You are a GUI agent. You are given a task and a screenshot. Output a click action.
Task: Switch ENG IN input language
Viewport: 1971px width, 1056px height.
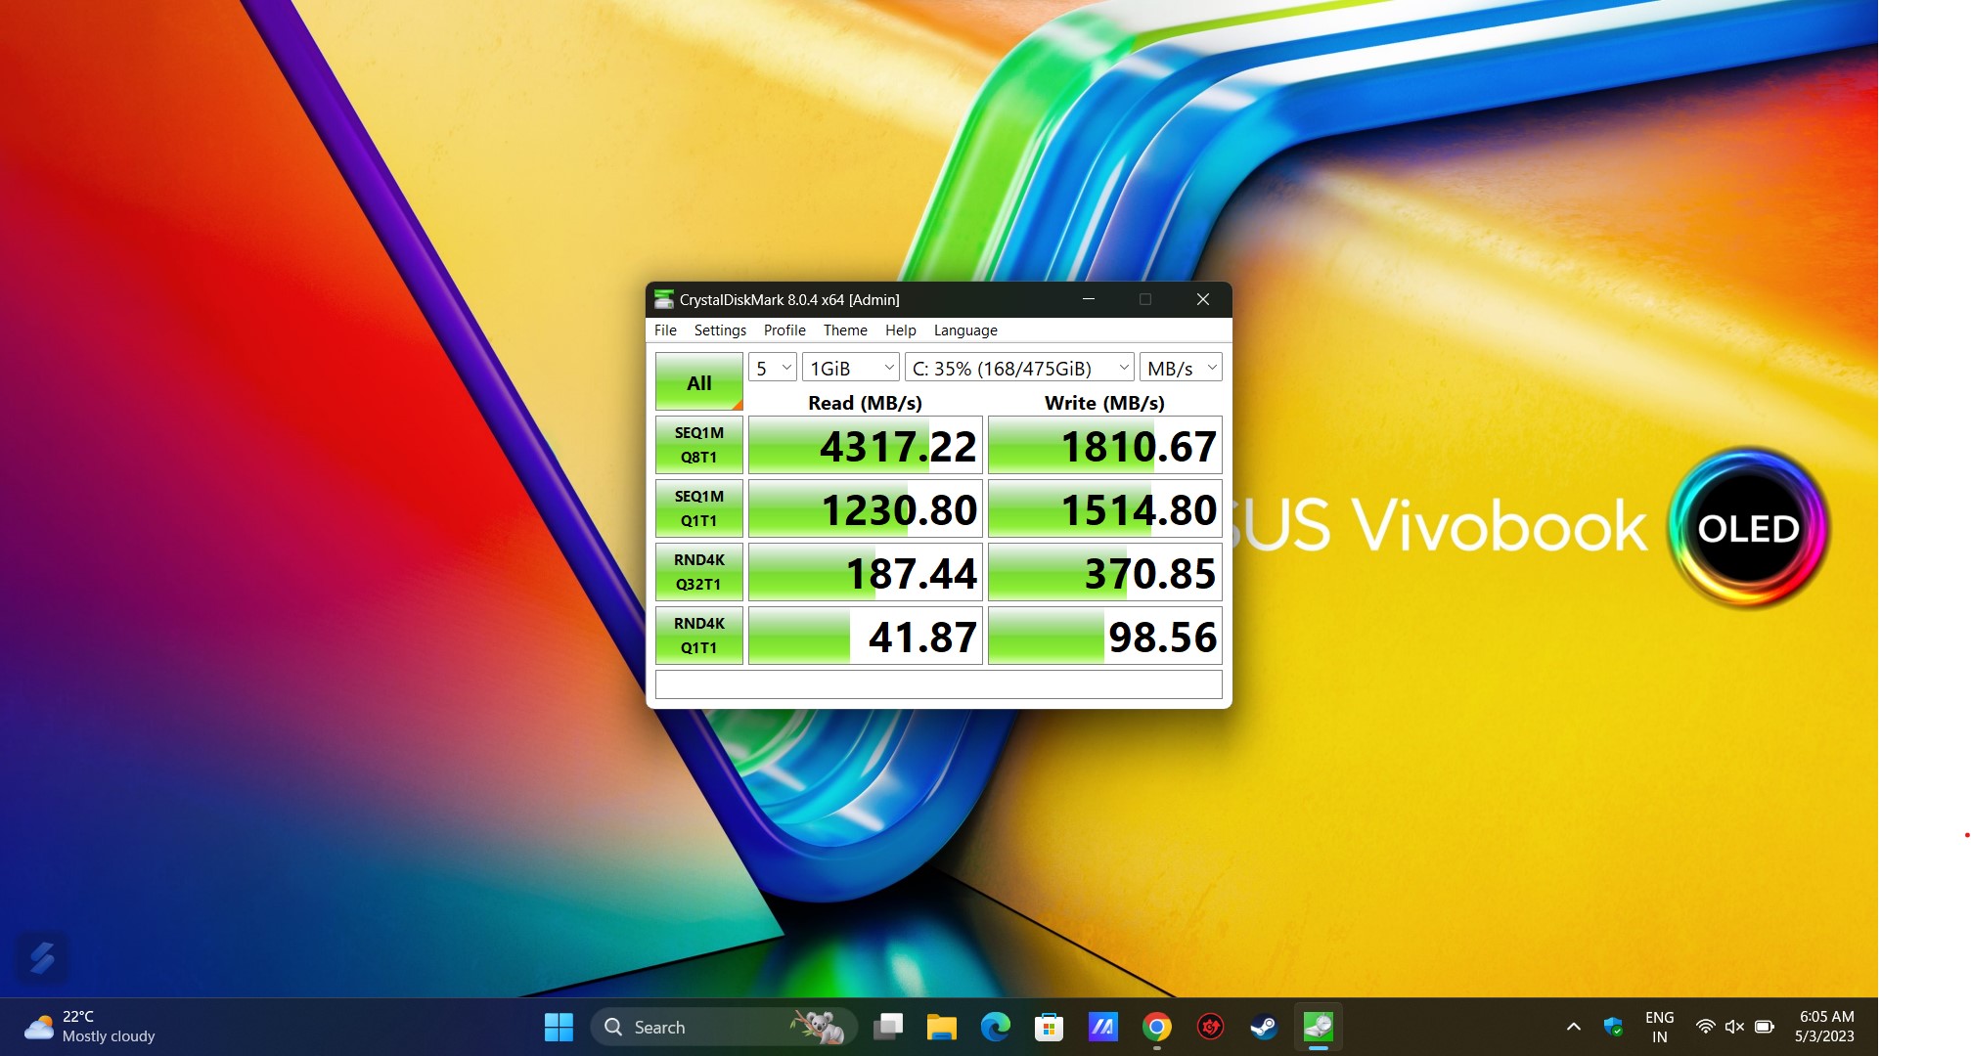tap(1659, 1027)
